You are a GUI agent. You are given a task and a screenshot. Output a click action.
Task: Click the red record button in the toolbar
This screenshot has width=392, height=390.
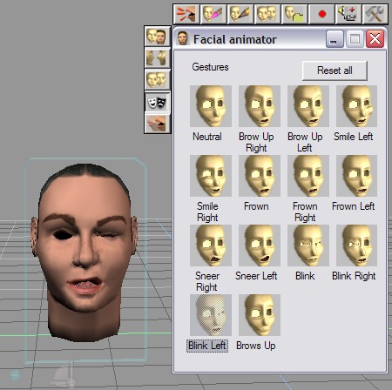click(321, 14)
